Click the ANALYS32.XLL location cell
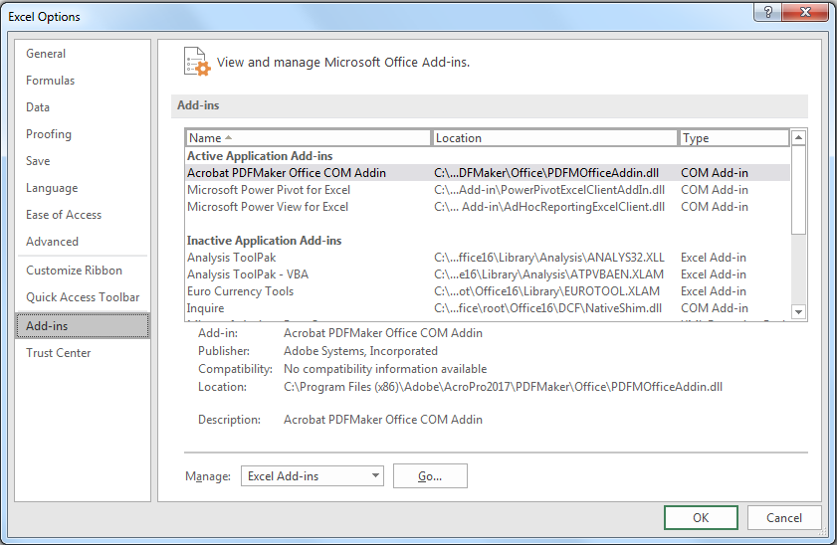The height and width of the screenshot is (545, 837). pos(549,258)
